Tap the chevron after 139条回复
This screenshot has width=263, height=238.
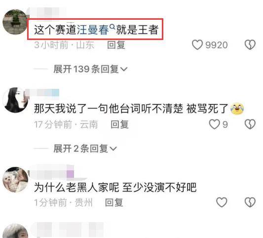pyautogui.click(x=124, y=69)
